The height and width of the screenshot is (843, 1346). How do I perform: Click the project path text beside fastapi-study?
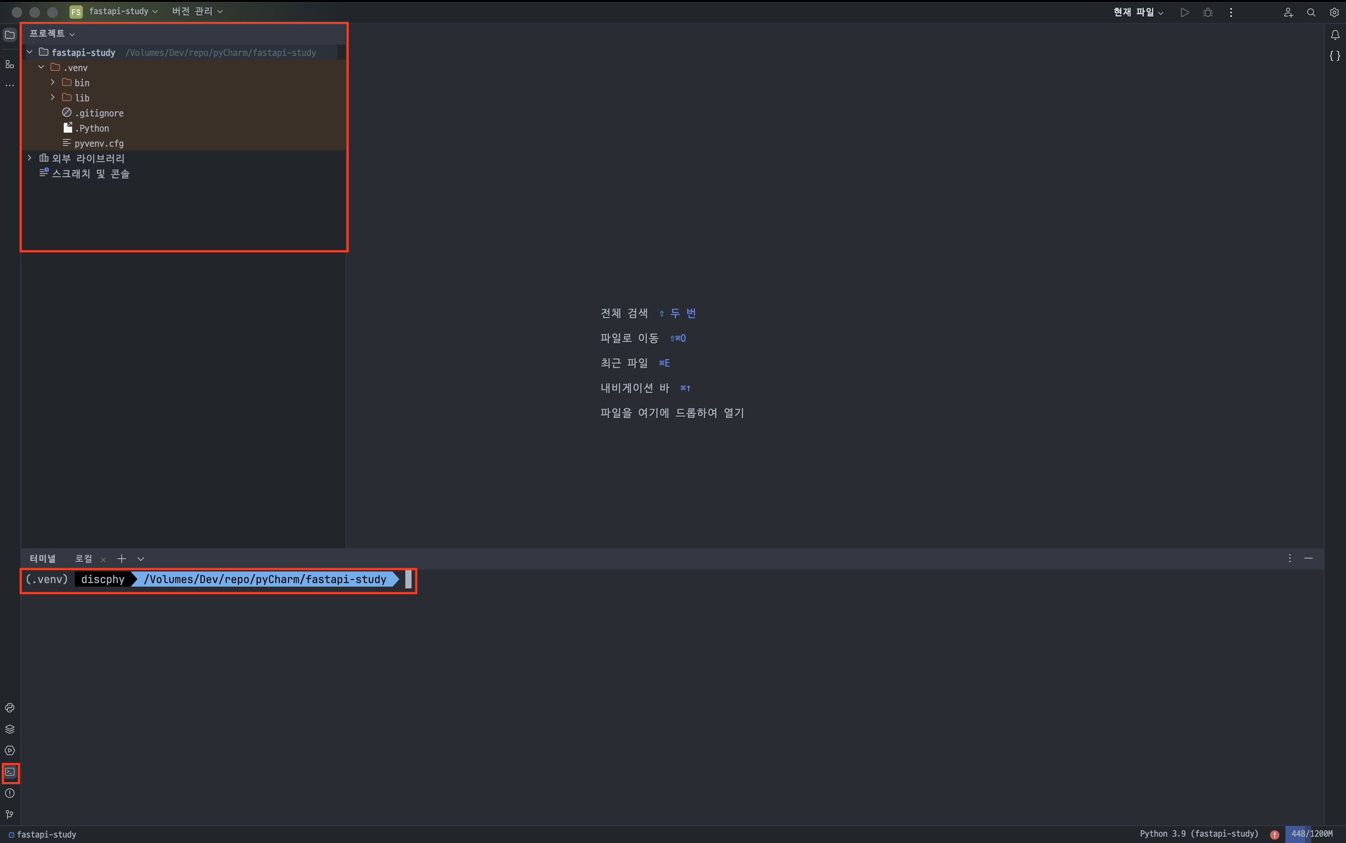(221, 53)
